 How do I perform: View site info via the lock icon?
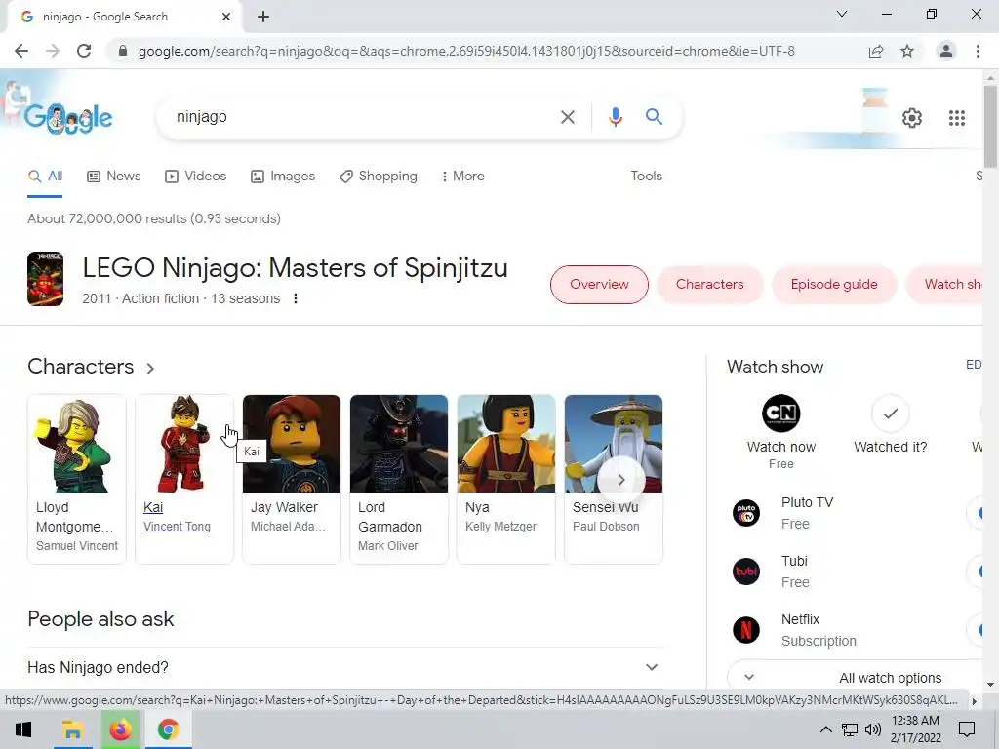coord(123,51)
